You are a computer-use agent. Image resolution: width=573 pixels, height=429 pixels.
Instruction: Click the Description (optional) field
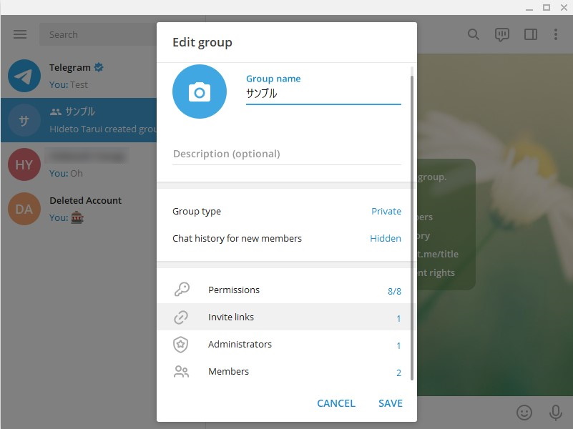point(287,154)
